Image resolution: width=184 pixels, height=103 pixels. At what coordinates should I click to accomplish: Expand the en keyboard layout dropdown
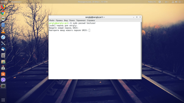pos(167,2)
